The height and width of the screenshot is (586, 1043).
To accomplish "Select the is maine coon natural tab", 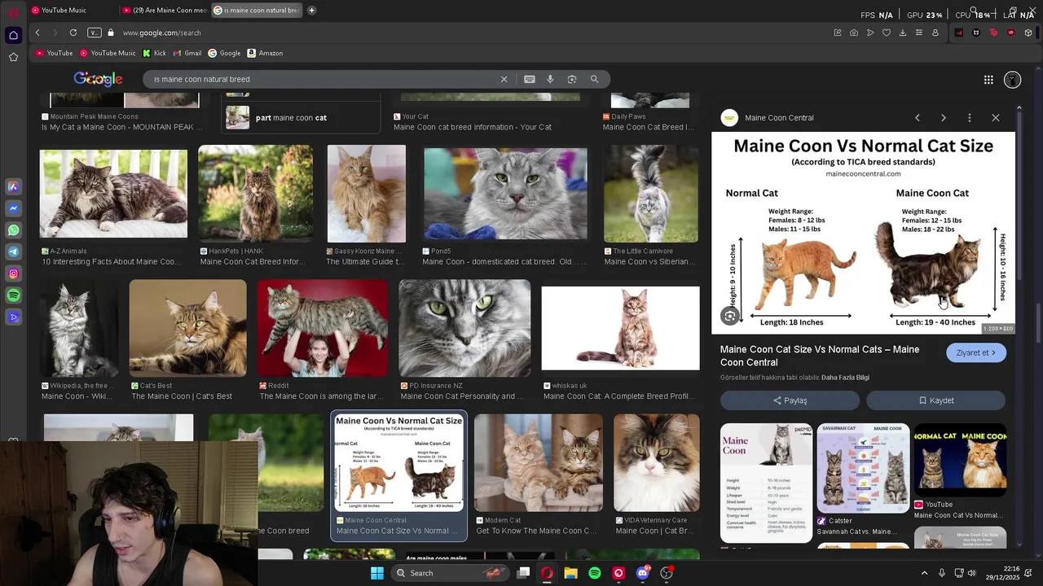I will [257, 11].
